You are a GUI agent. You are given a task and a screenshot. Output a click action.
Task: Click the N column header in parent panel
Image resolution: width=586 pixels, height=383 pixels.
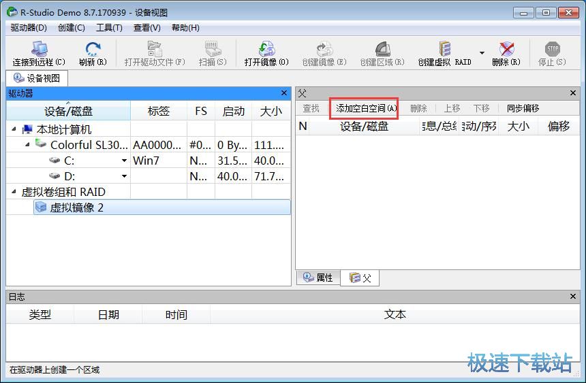pyautogui.click(x=303, y=126)
